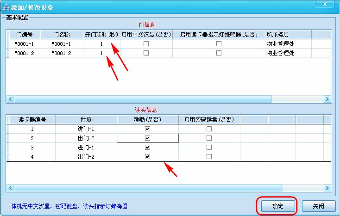Enable 读卡器指示灯蜂鸣器 checkbox for door M0001-2

pyautogui.click(x=219, y=53)
